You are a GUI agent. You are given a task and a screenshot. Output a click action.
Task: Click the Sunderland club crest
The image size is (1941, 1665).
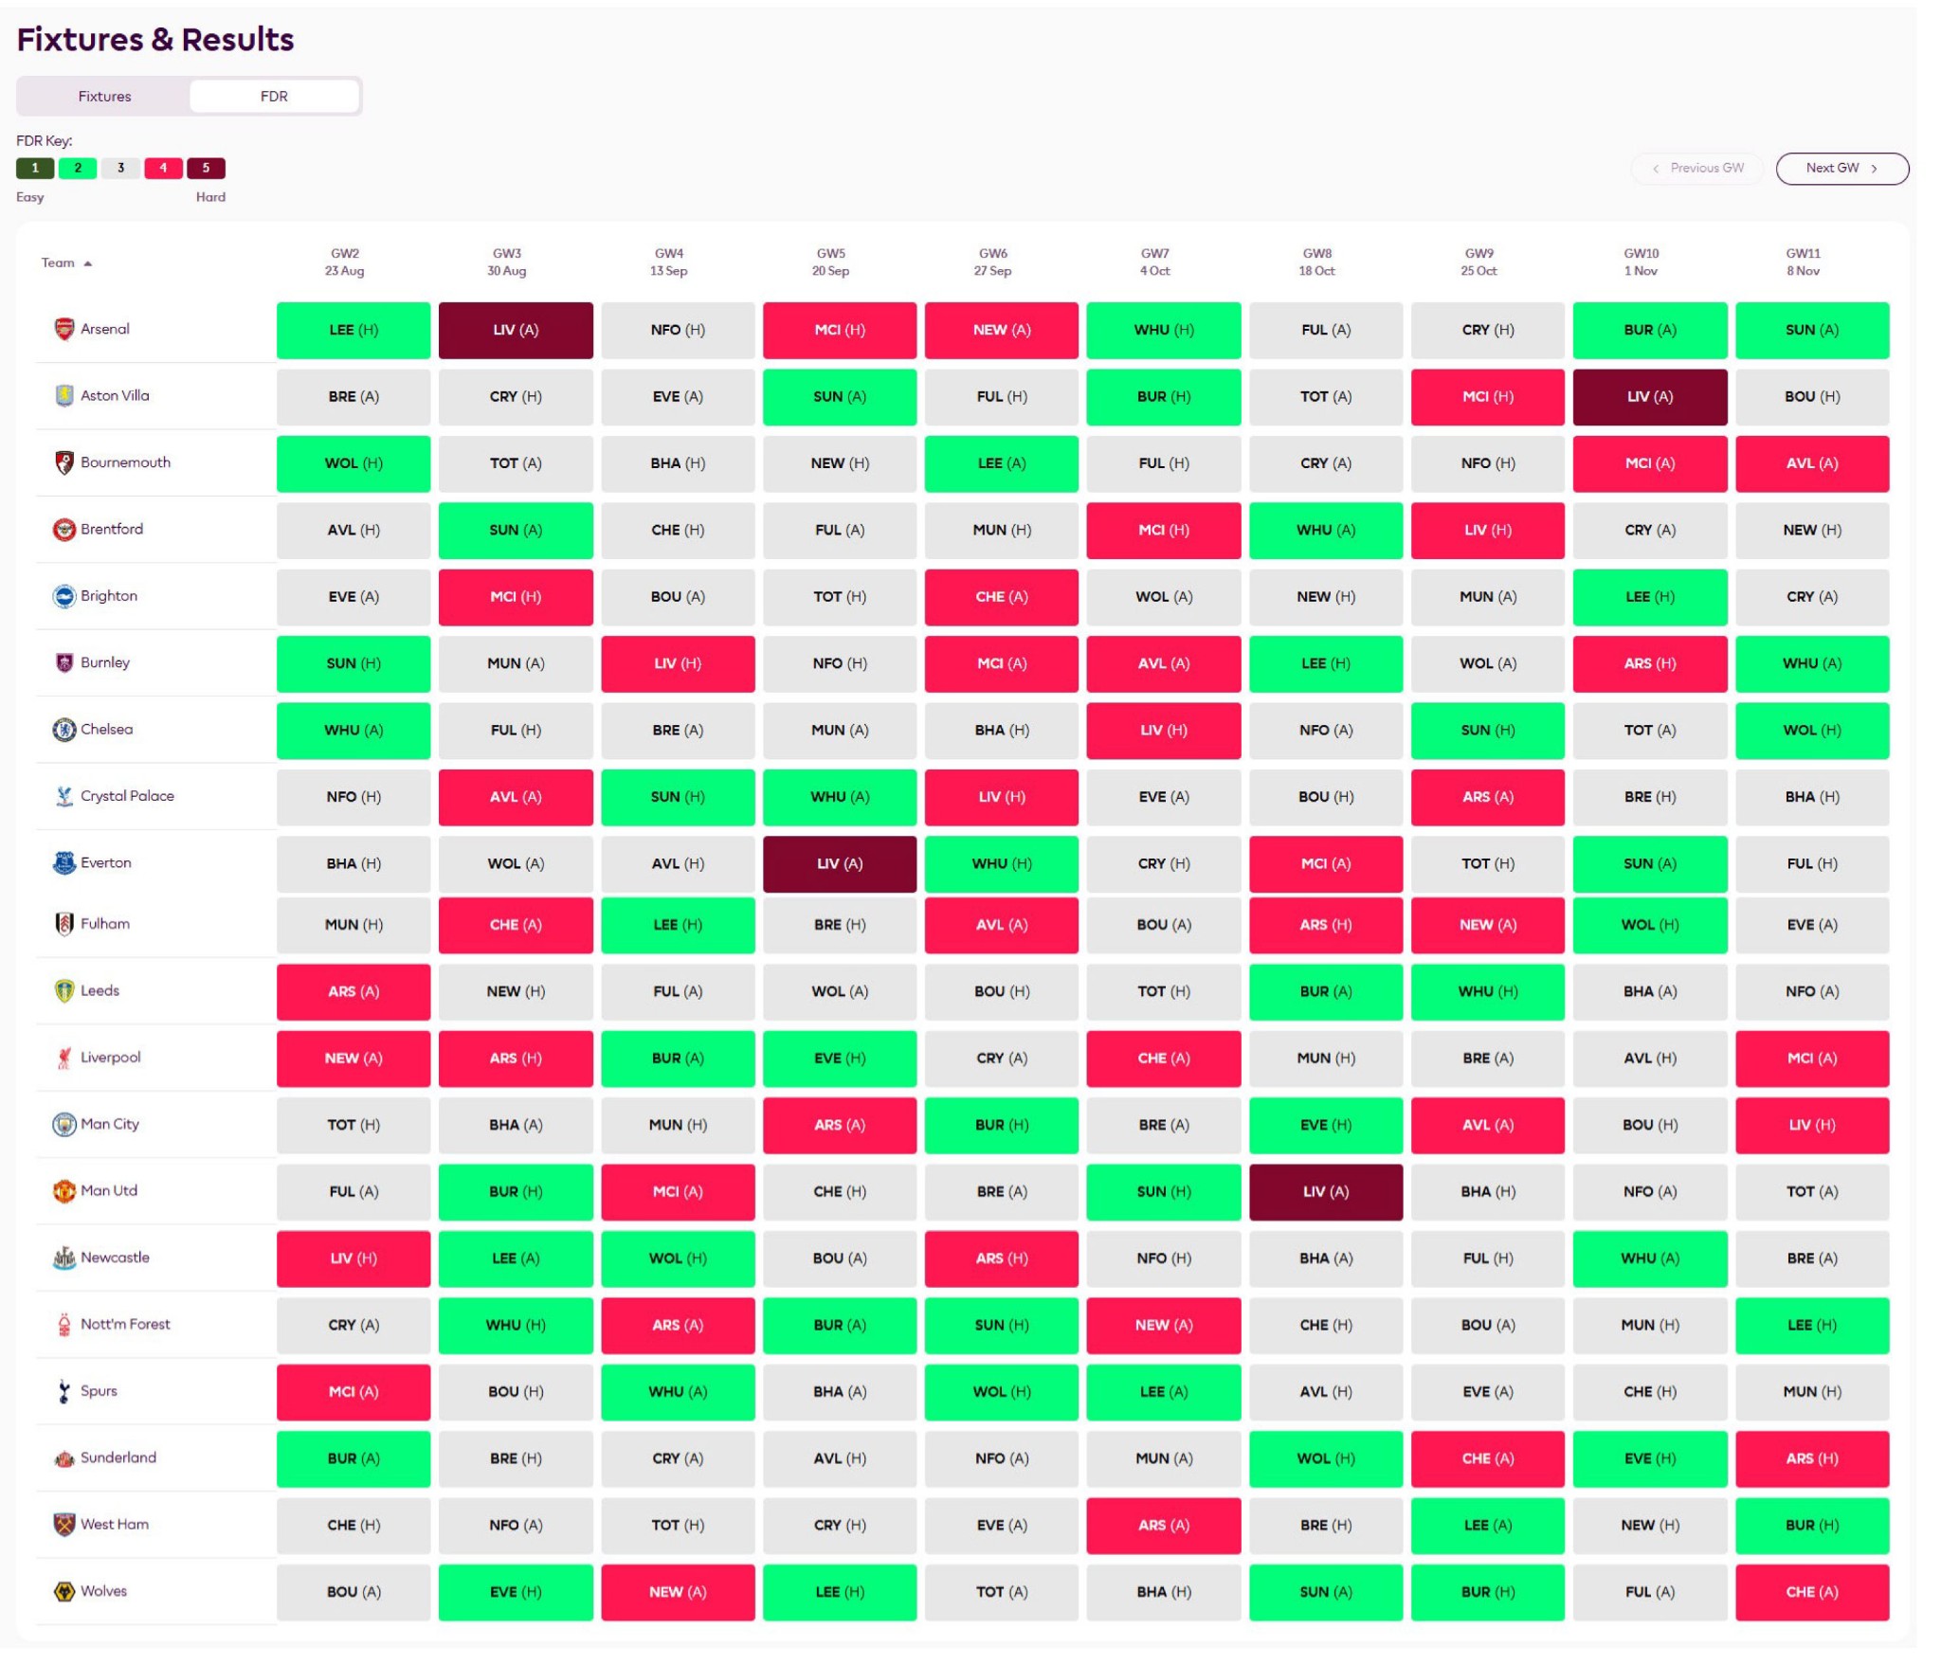click(63, 1457)
